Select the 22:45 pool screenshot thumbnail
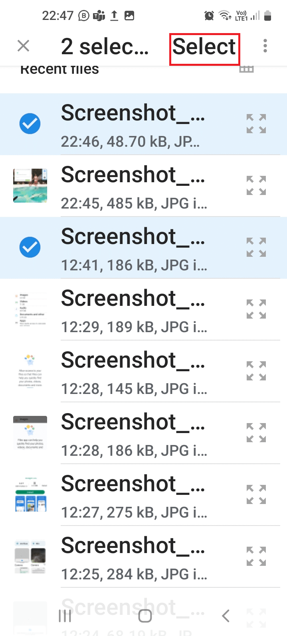 tap(30, 185)
